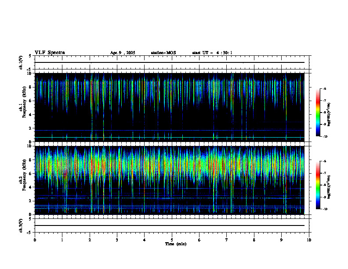Viewport: 348px width, 269px height.
Task: Click the 'start UT = 4:30:1' label
Action: pos(212,53)
